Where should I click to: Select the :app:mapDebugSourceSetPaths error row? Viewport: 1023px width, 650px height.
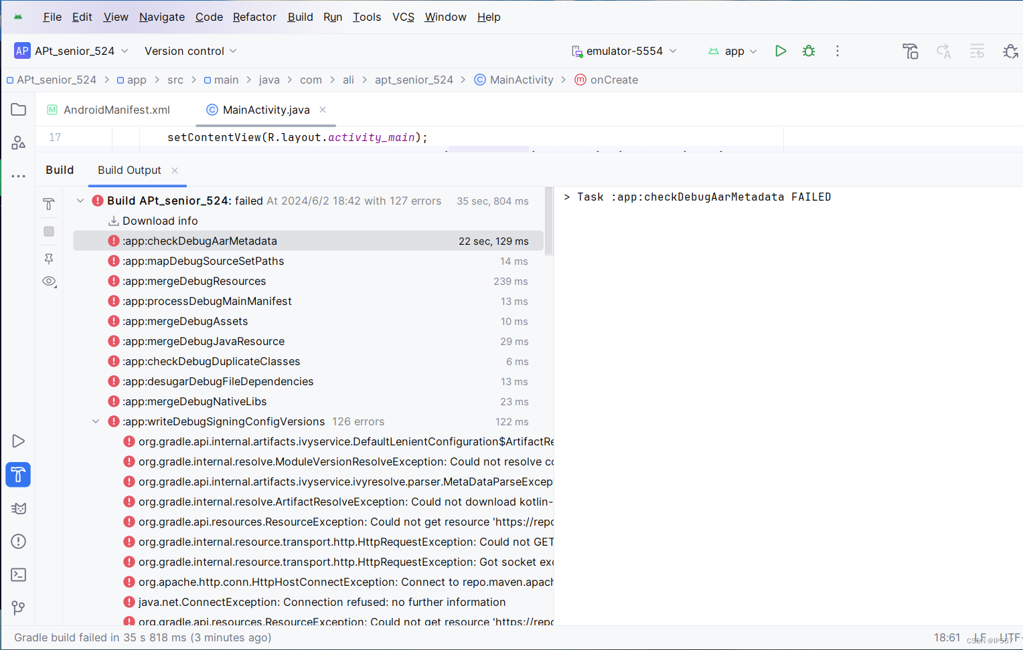point(308,261)
